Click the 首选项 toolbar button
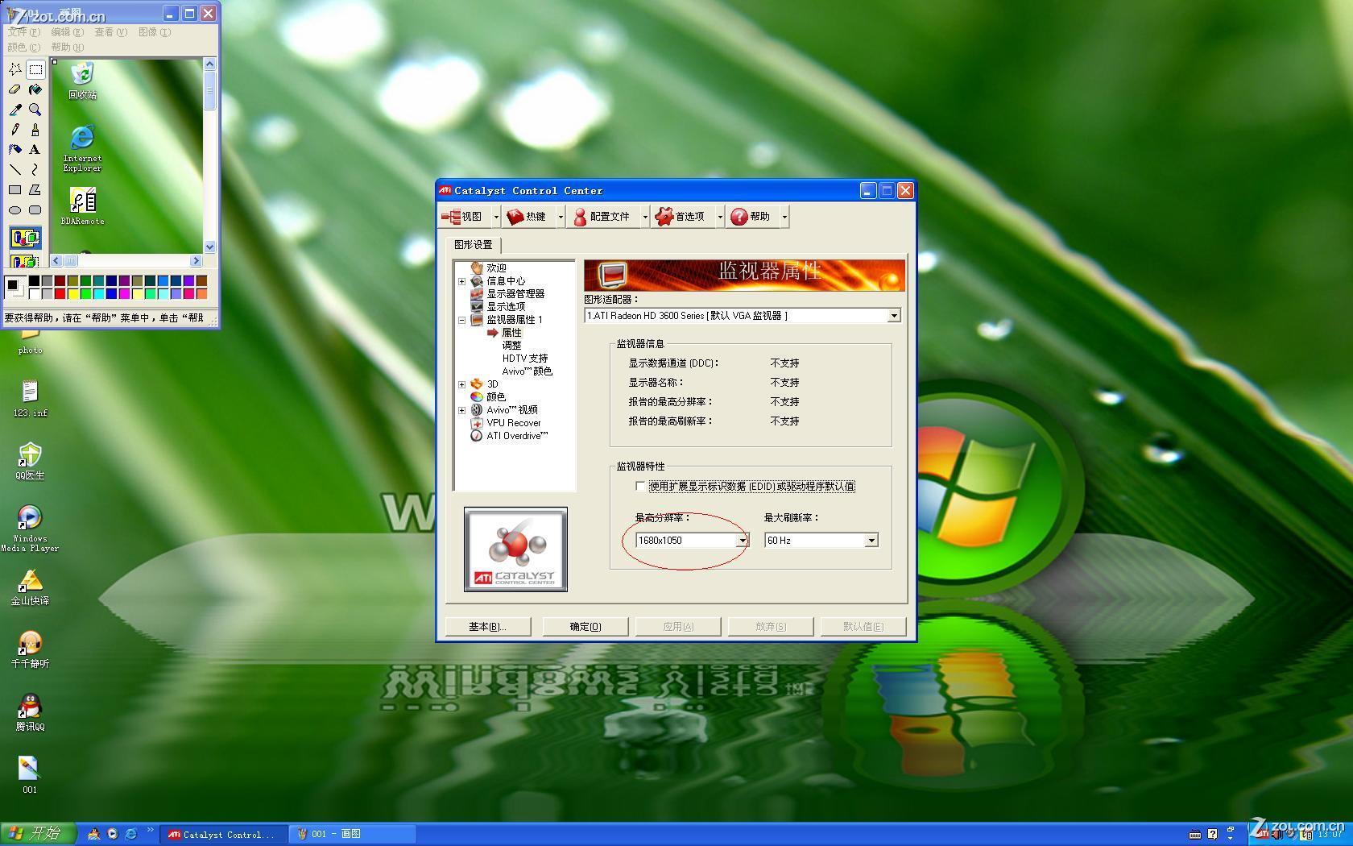Image resolution: width=1353 pixels, height=846 pixels. (x=681, y=216)
